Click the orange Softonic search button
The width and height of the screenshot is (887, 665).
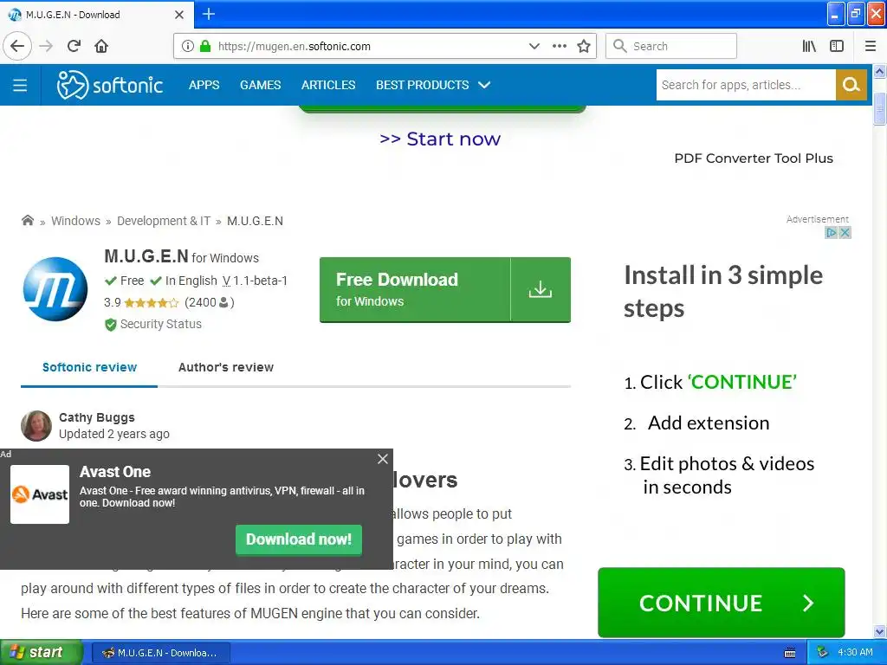coord(851,85)
